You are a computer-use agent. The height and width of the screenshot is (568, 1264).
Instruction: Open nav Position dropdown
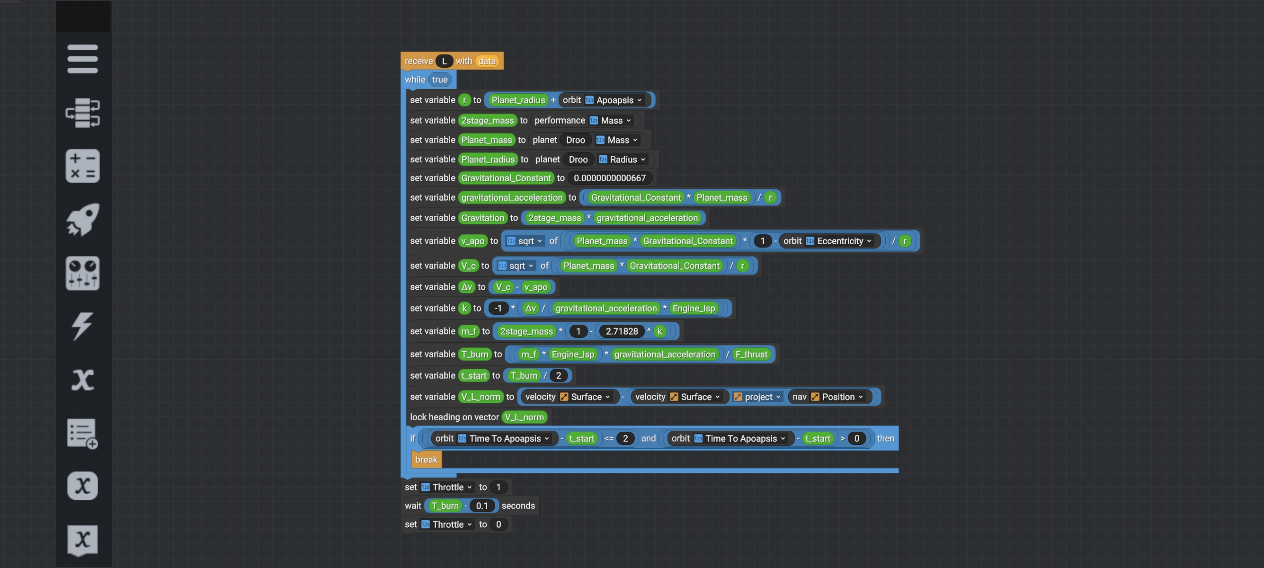point(837,397)
